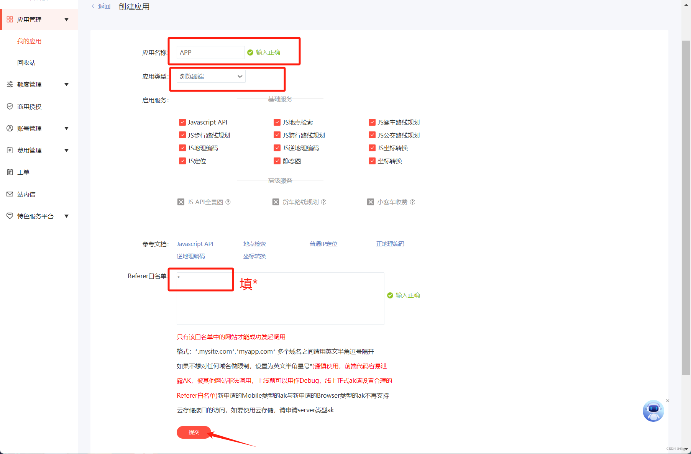691x454 pixels.
Task: Open the 额度管理 quota management icon
Action: coord(10,84)
